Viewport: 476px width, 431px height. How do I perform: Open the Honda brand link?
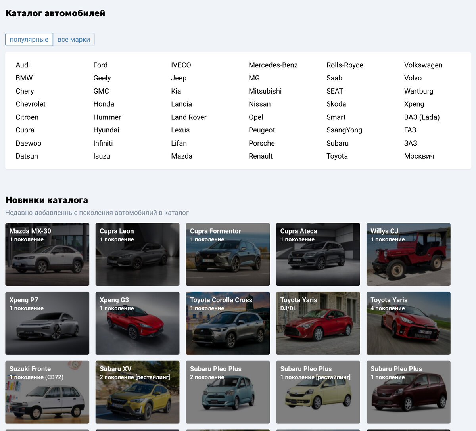[x=104, y=104]
